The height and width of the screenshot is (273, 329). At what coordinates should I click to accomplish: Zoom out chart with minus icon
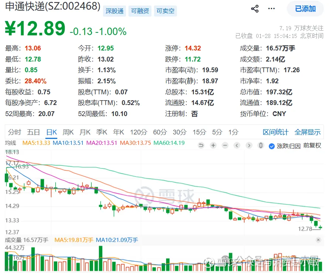pyautogui.click(x=225, y=145)
